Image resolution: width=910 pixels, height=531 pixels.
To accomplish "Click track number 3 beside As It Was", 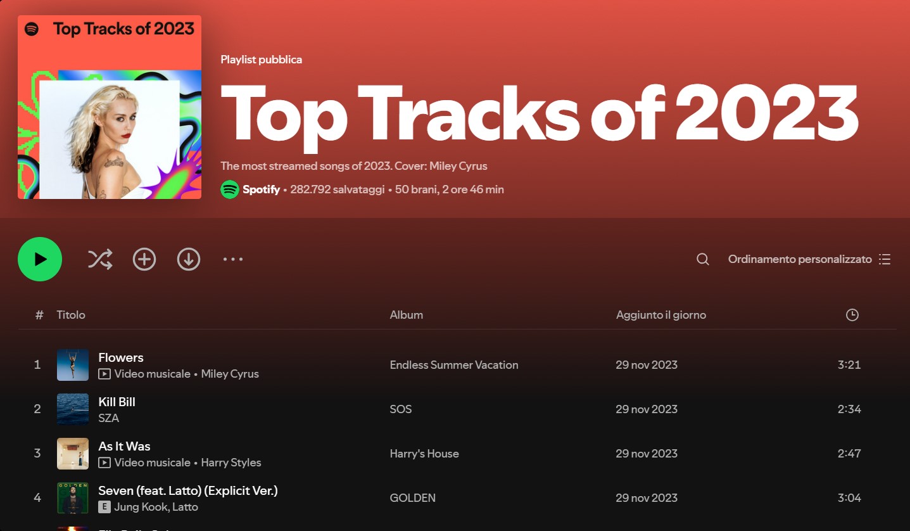I will [x=37, y=454].
